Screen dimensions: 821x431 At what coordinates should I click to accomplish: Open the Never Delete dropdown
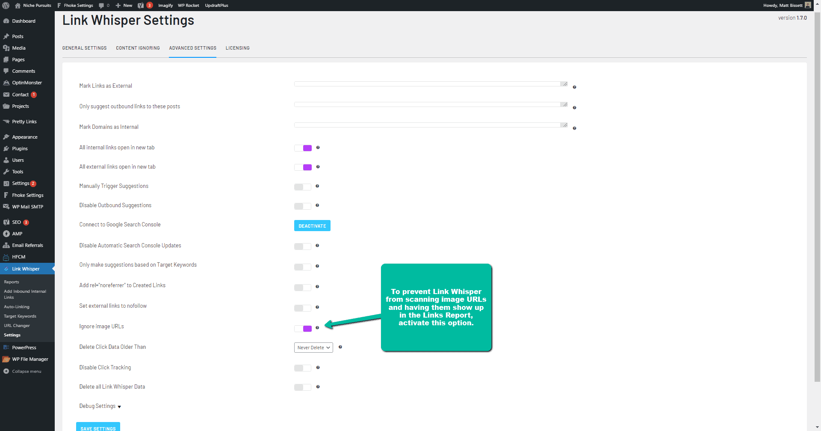click(x=313, y=348)
